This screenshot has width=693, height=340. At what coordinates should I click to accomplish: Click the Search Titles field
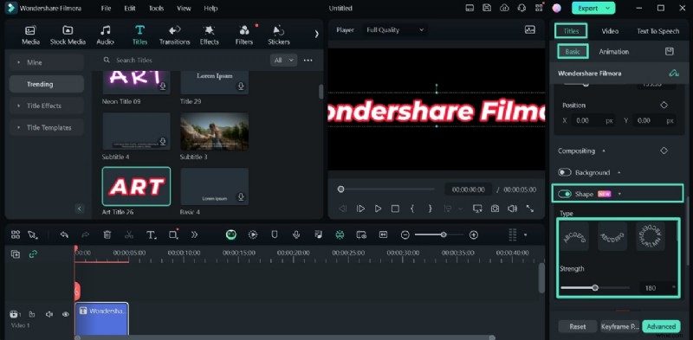184,60
